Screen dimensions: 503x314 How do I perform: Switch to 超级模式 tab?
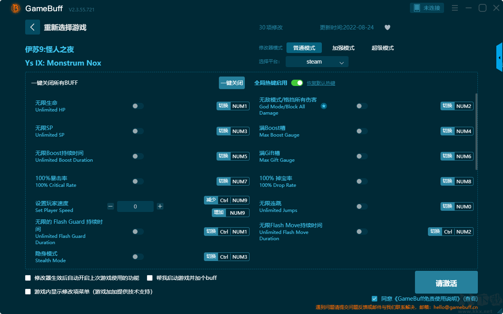point(383,48)
